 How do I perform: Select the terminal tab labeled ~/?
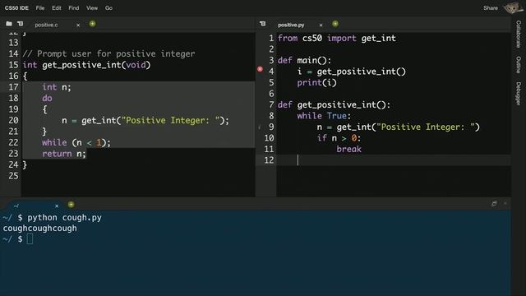16,206
